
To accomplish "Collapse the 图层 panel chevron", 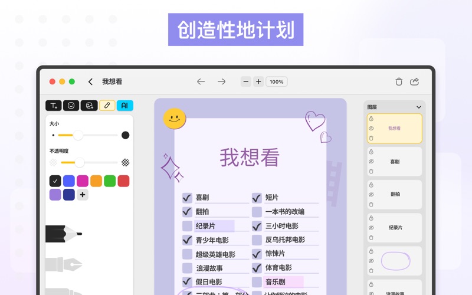I will click(x=419, y=107).
